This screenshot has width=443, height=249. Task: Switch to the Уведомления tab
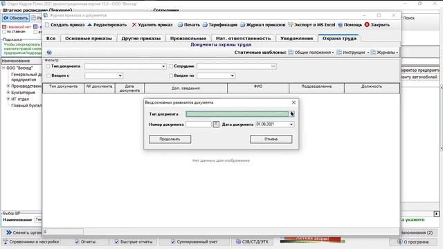pyautogui.click(x=297, y=39)
